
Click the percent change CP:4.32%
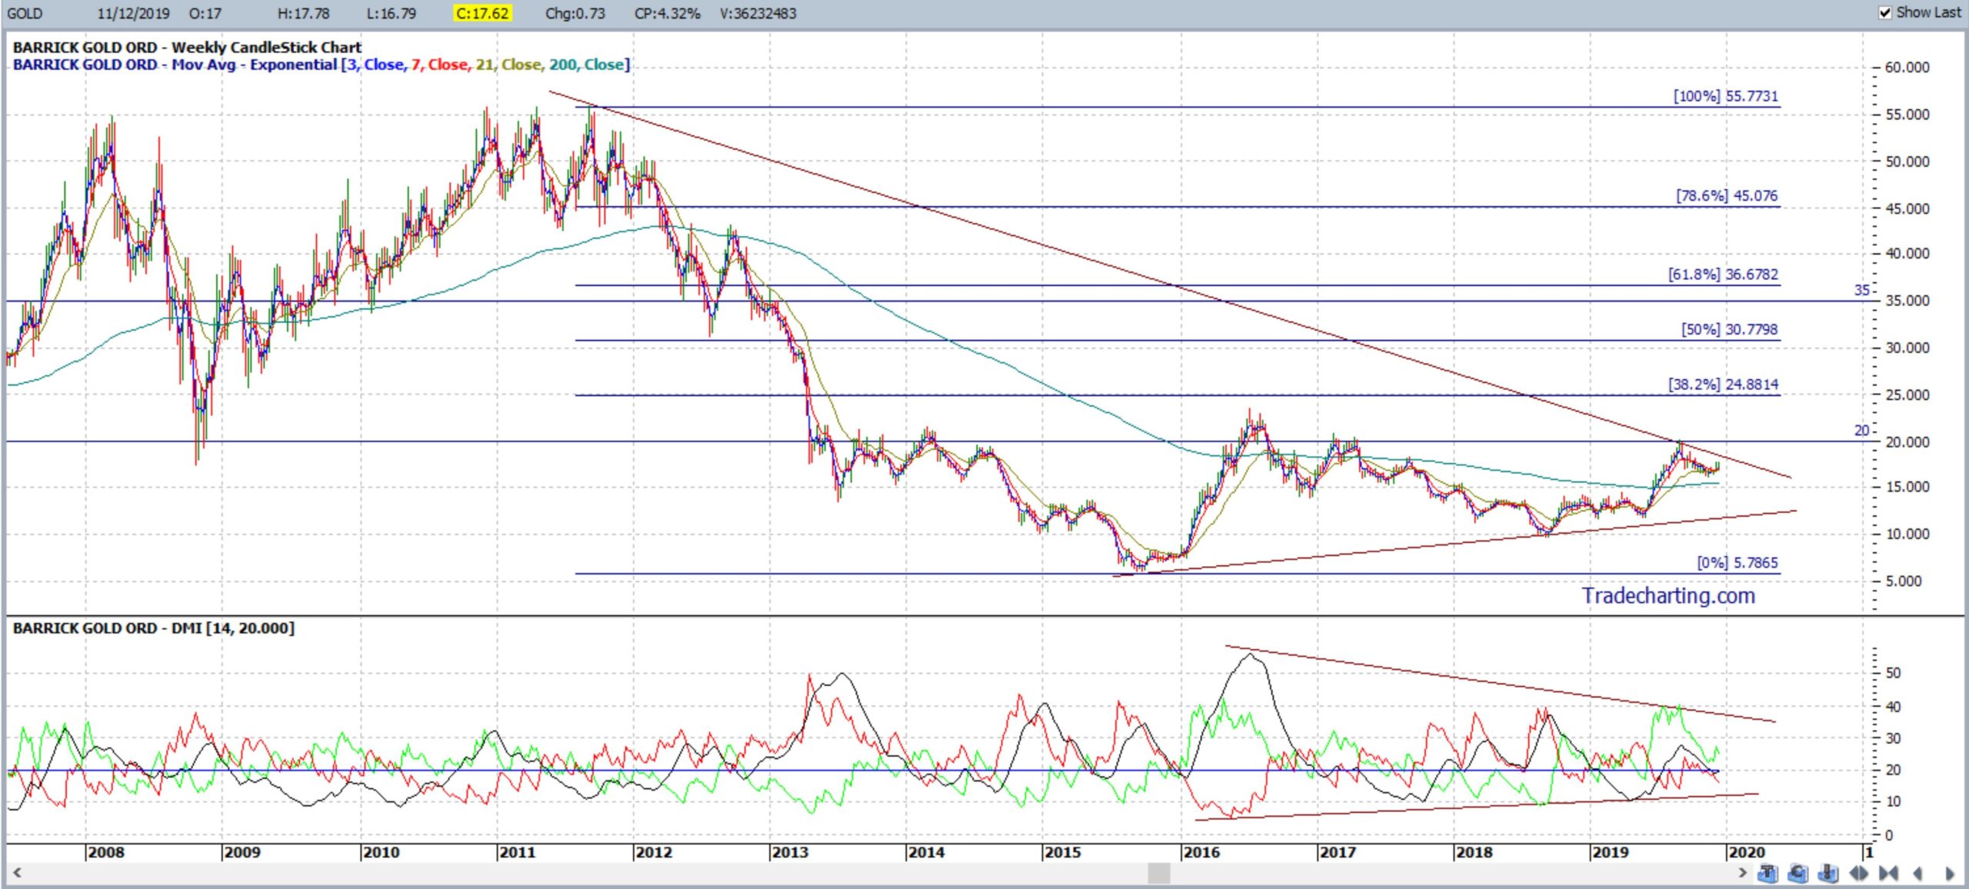667,13
